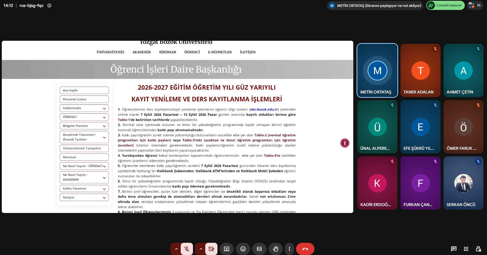The height and width of the screenshot is (255, 487).
Task: Show meeting details info icon
Action: (x=50, y=5)
